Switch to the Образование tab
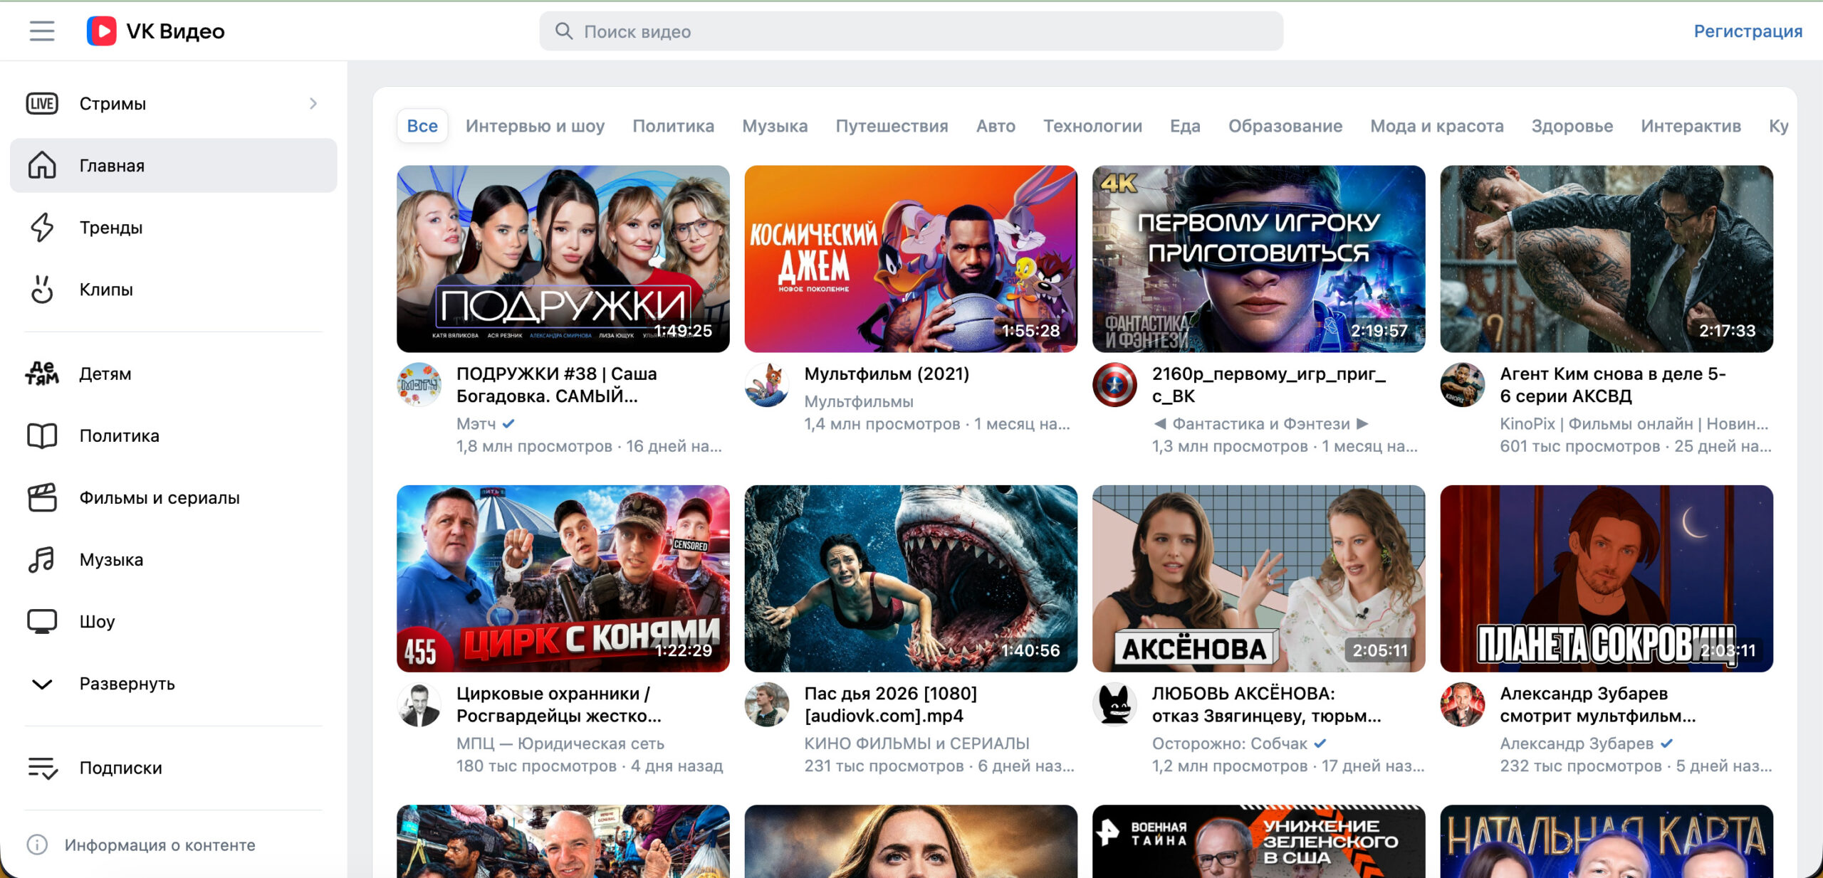1823x878 pixels. [1285, 126]
